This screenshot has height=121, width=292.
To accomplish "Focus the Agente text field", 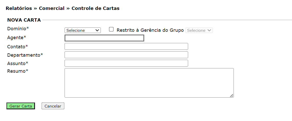I will 104,38.
